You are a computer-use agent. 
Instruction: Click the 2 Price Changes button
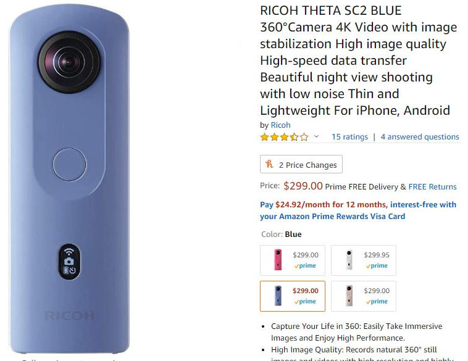pyautogui.click(x=301, y=164)
